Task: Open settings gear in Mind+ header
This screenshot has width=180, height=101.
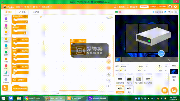Action: (x=176, y=7)
